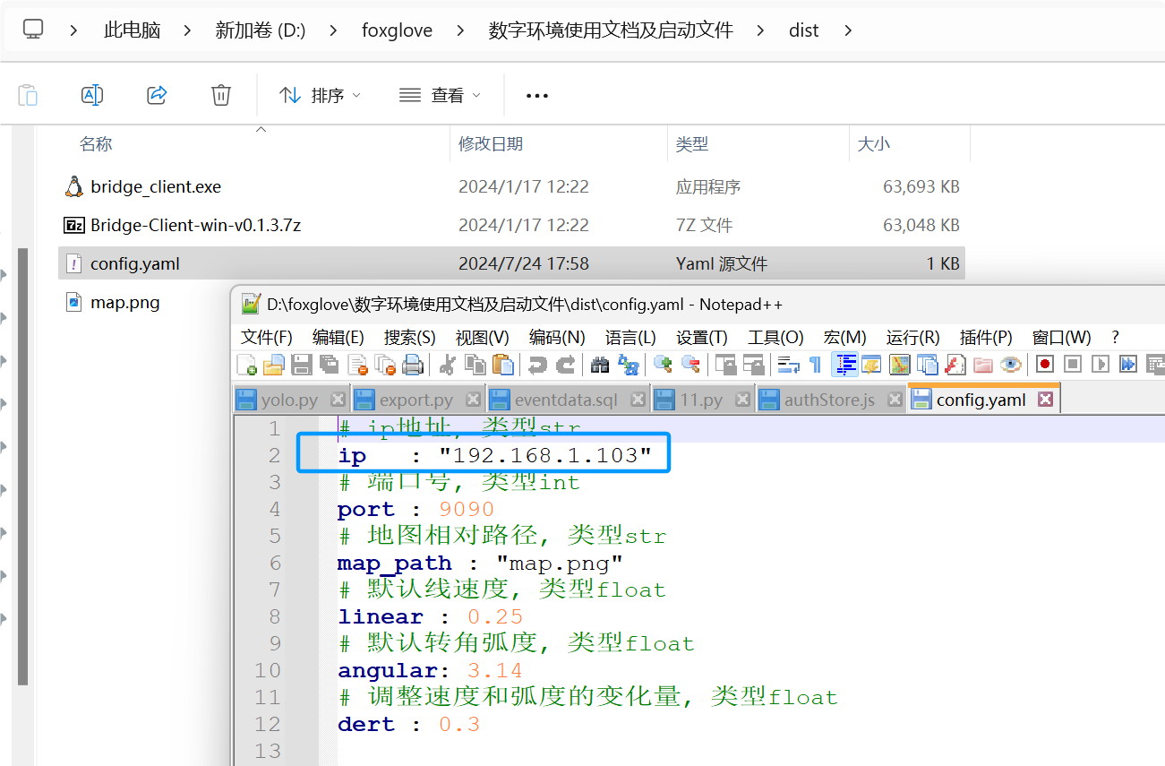Toggle the monitoring eye icon
Image resolution: width=1165 pixels, height=766 pixels.
coord(1011,365)
